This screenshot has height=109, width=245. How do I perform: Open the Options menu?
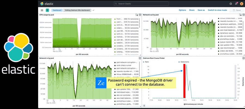pyautogui.click(x=182, y=10)
